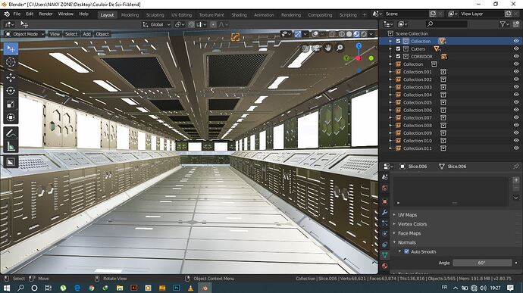This screenshot has width=523, height=293.
Task: Click the pan view hand gizmo
Action: pos(328,48)
